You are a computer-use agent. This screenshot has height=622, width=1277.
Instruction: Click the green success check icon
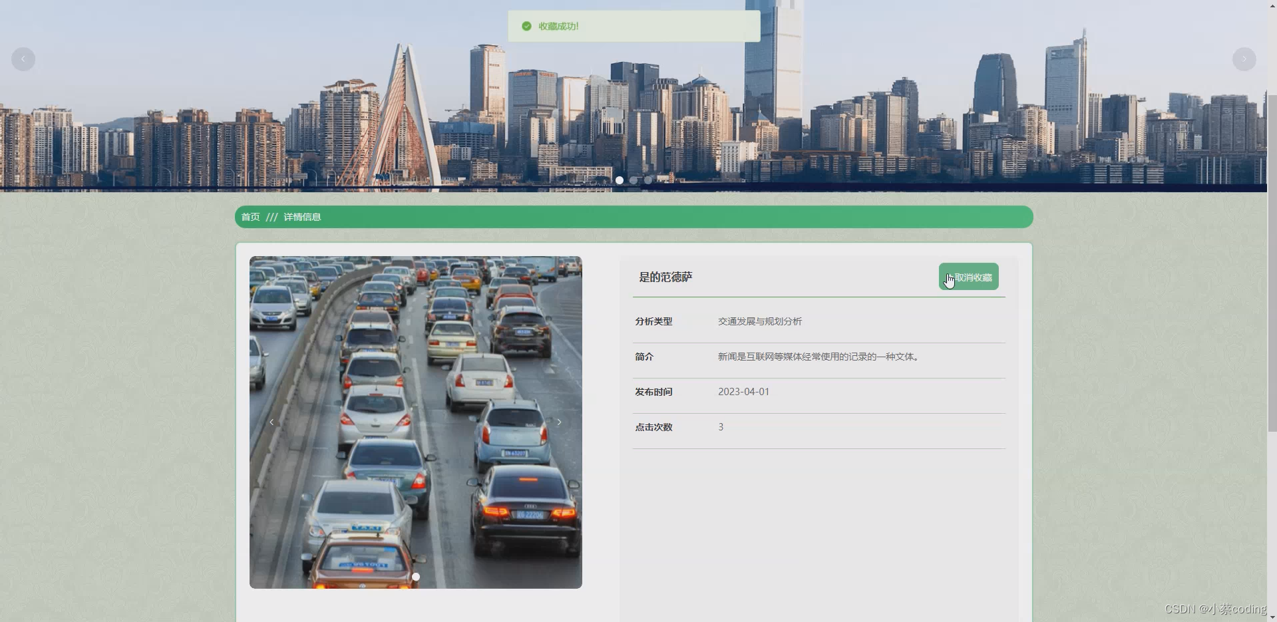click(526, 26)
